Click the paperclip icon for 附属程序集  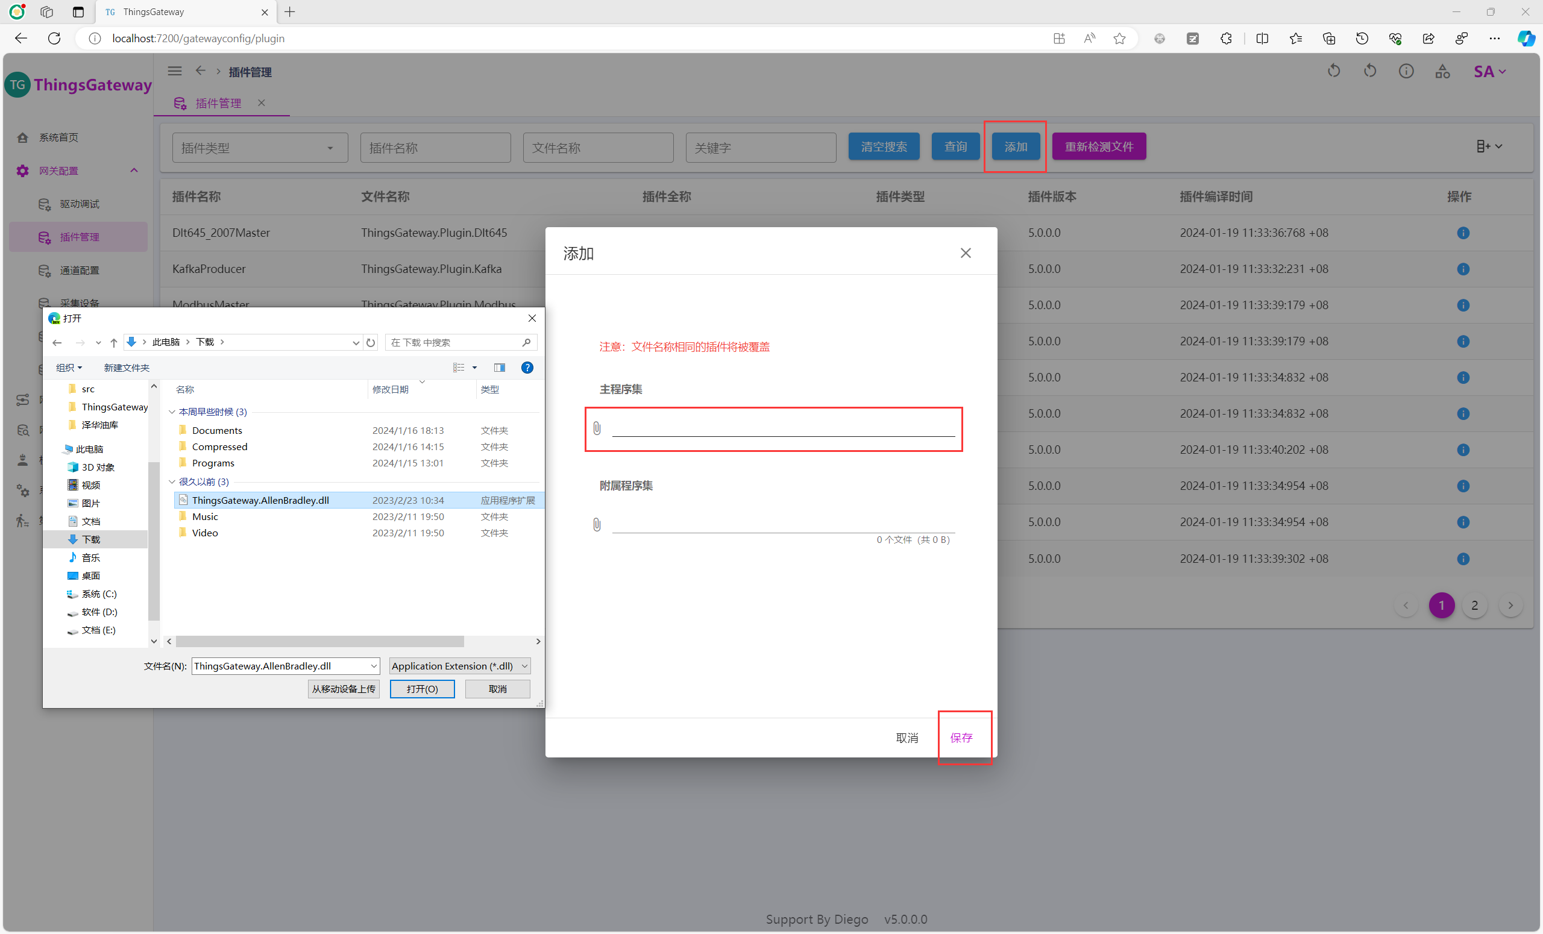[597, 525]
